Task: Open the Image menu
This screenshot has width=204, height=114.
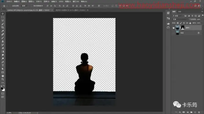Action: 24,1
